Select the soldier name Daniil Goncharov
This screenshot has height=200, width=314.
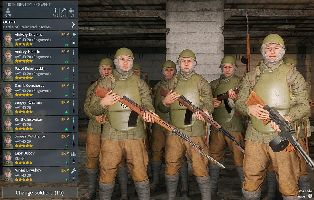[x=30, y=85]
